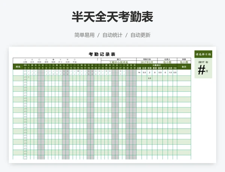Click the day 20 date column header
Image resolution: width=225 pixels, height=172 pixels.
96,68
